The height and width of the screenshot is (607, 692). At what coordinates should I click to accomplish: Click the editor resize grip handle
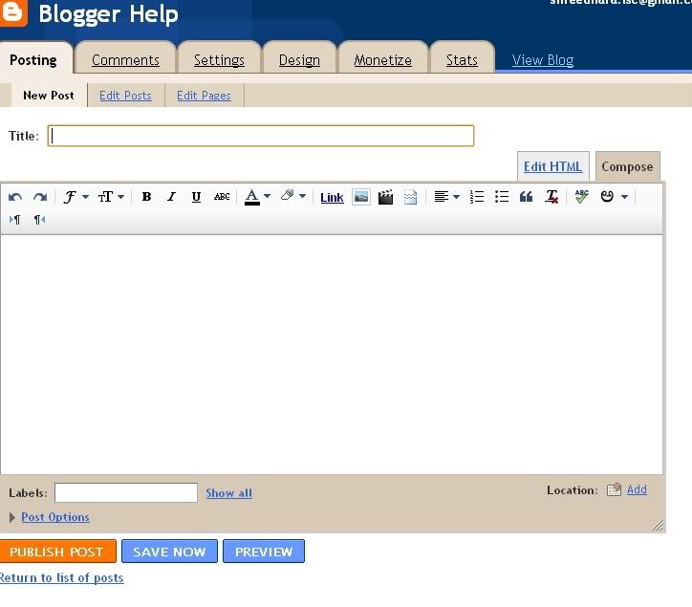[x=658, y=525]
